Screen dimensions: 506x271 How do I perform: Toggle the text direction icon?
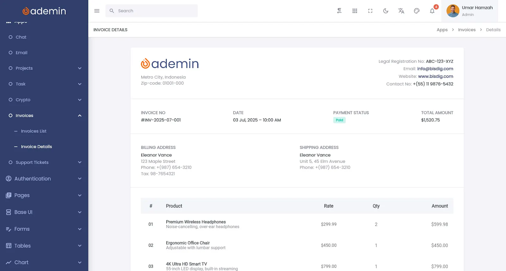(339, 11)
